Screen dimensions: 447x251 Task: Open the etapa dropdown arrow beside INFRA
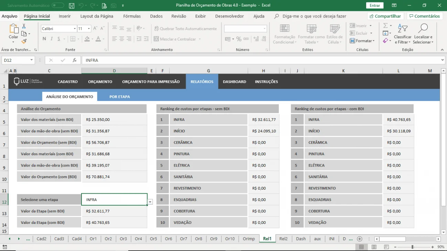[150, 202]
